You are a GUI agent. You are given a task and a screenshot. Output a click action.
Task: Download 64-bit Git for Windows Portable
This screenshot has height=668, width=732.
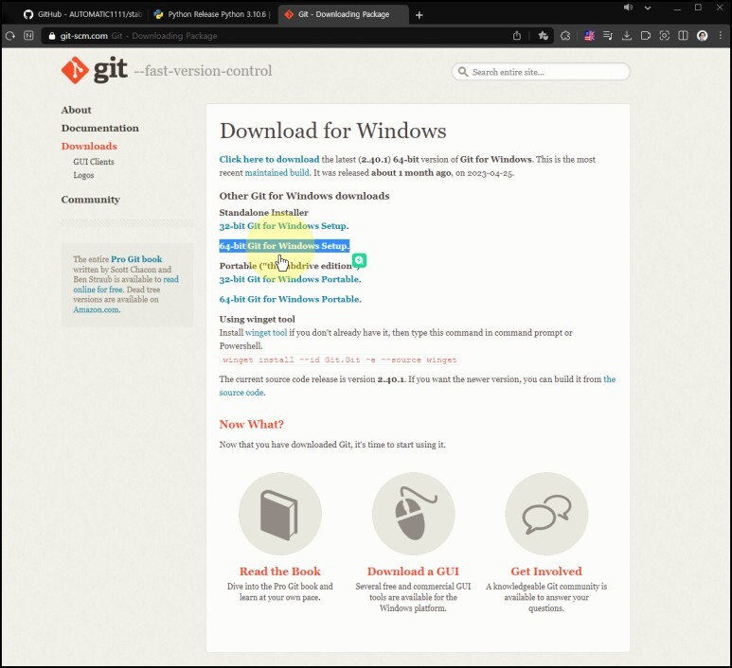291,300
